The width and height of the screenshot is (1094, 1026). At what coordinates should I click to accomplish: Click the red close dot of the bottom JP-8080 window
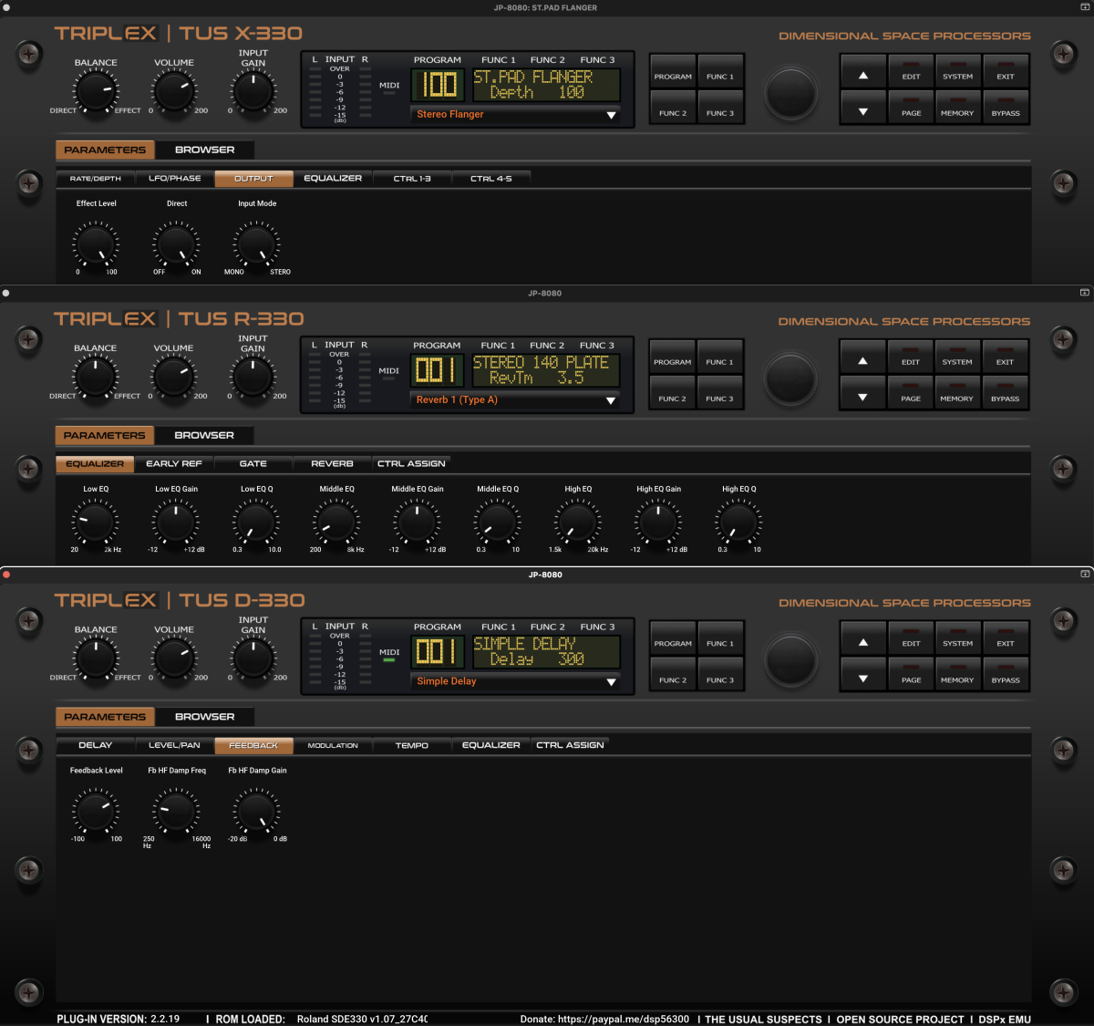(x=6, y=575)
